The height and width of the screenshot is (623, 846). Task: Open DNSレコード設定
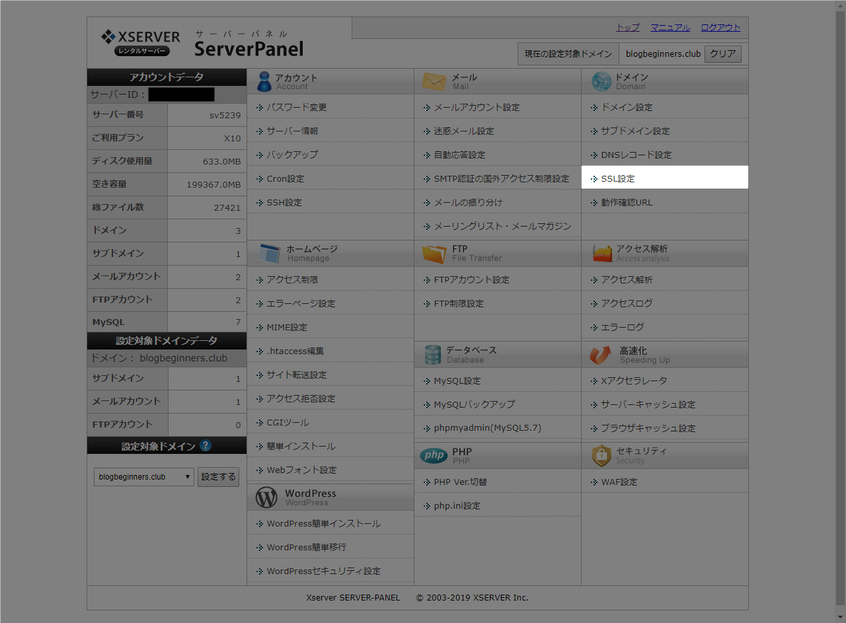tap(636, 155)
